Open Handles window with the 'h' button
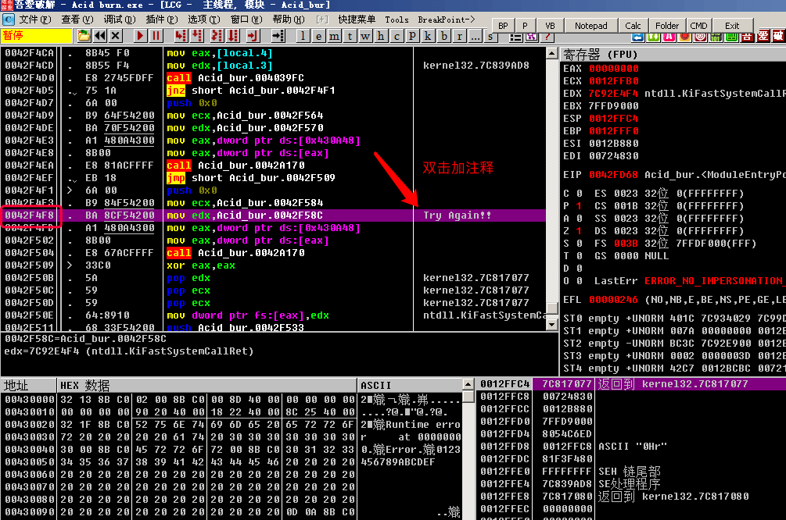This screenshot has height=520, width=786. [x=381, y=36]
